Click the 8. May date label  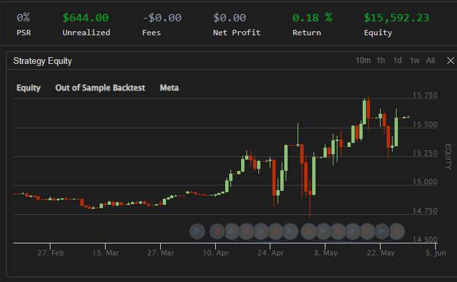[x=326, y=253]
